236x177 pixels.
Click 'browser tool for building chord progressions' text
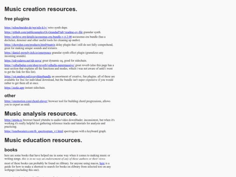(x=75, y=101)
